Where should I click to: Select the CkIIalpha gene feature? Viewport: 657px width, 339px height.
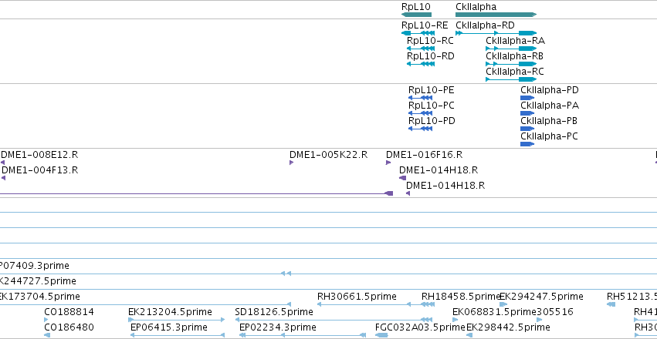pyautogui.click(x=496, y=15)
